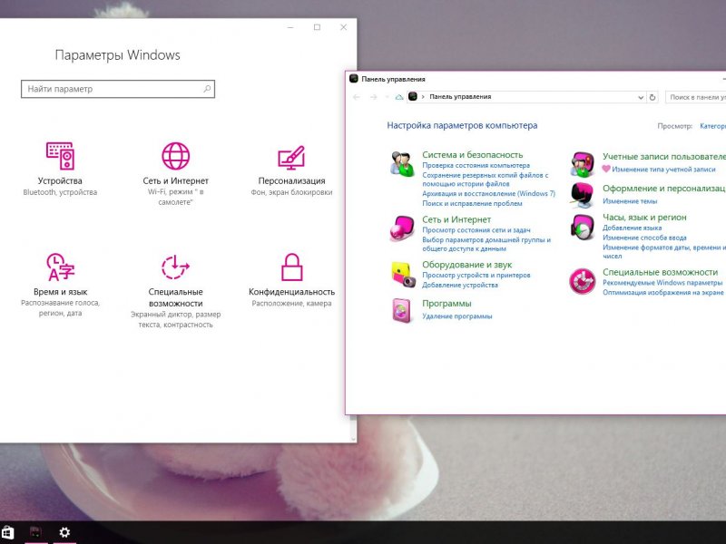Screen dimensions: 726x544
Task: Open Удаление программы link
Action: 457,316
